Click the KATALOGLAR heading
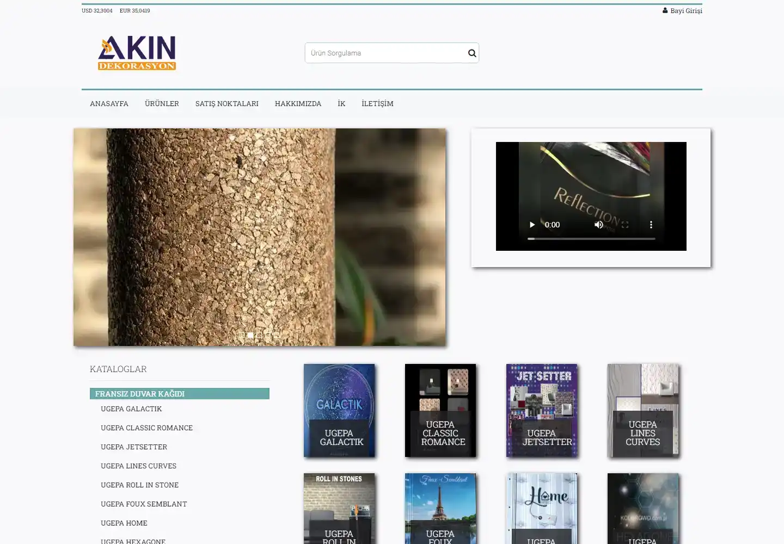Viewport: 784px width, 544px height. click(118, 369)
